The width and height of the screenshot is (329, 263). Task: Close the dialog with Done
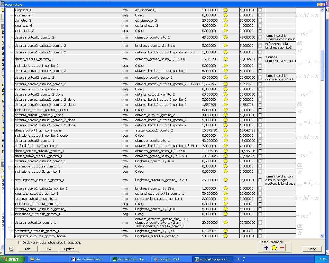point(312,249)
